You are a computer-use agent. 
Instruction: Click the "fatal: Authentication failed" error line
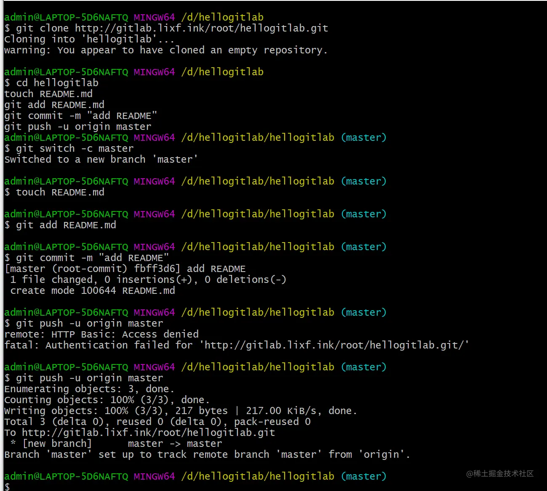[x=237, y=345]
